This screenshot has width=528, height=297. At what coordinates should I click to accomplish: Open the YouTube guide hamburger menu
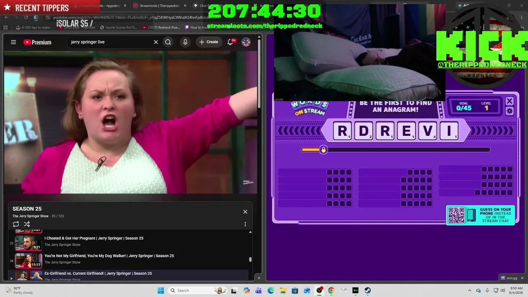pyautogui.click(x=14, y=42)
